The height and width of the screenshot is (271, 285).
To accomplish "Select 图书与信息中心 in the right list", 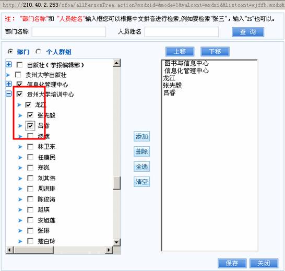I will 186,63.
